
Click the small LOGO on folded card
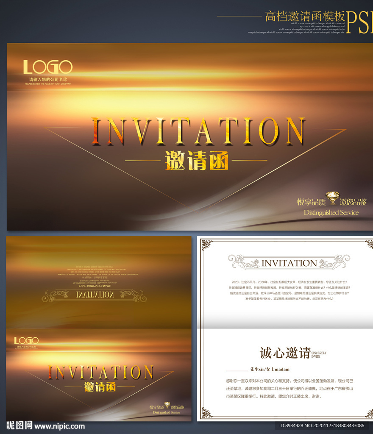26,340
